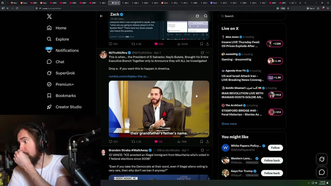
Task: Play the Nayib Bukele video
Action: tap(159, 109)
